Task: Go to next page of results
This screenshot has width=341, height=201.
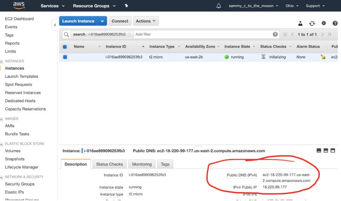Action: tap(323, 34)
